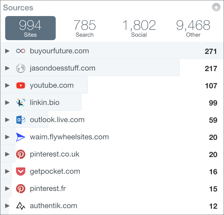This screenshot has height=215, width=224.
Task: Click the globe favicon for jasondoesstuff.com
Action: click(x=21, y=68)
